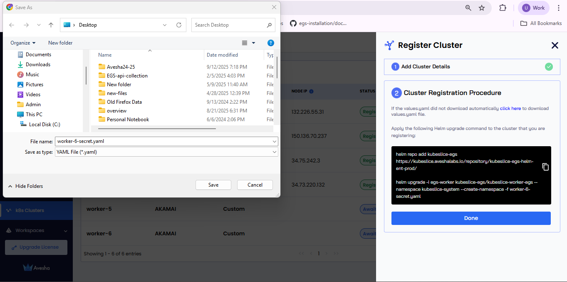Bookmark this page with star icon

coord(482,8)
